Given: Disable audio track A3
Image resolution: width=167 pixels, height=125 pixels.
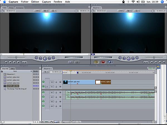Looking at the screenshot, I should click(43, 102).
